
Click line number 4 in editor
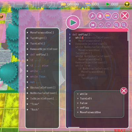70,44
